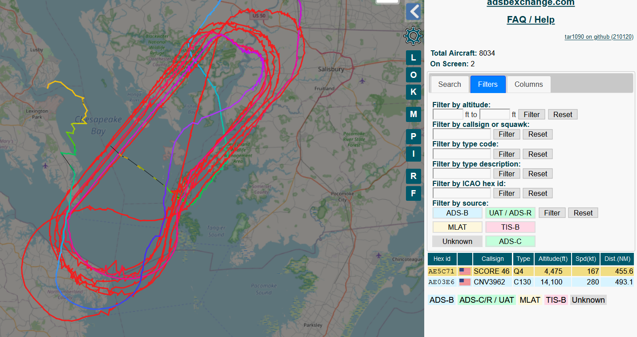The width and height of the screenshot is (637, 337).
Task: Click hex id AE03E6
Action: point(442,282)
